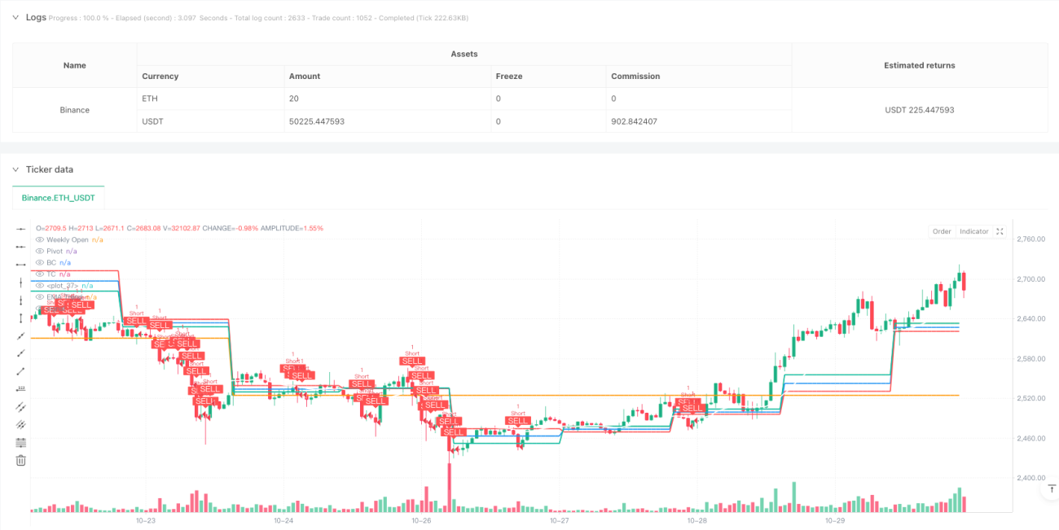The image size is (1059, 530).
Task: Select the vertical straight line drawing tool
Action: tap(21, 283)
